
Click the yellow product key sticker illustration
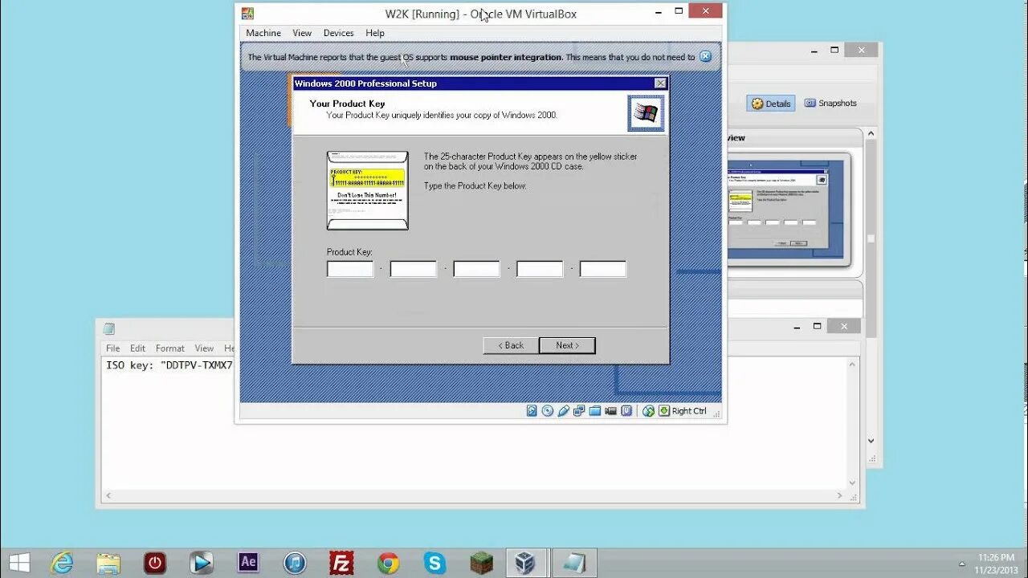pyautogui.click(x=368, y=190)
